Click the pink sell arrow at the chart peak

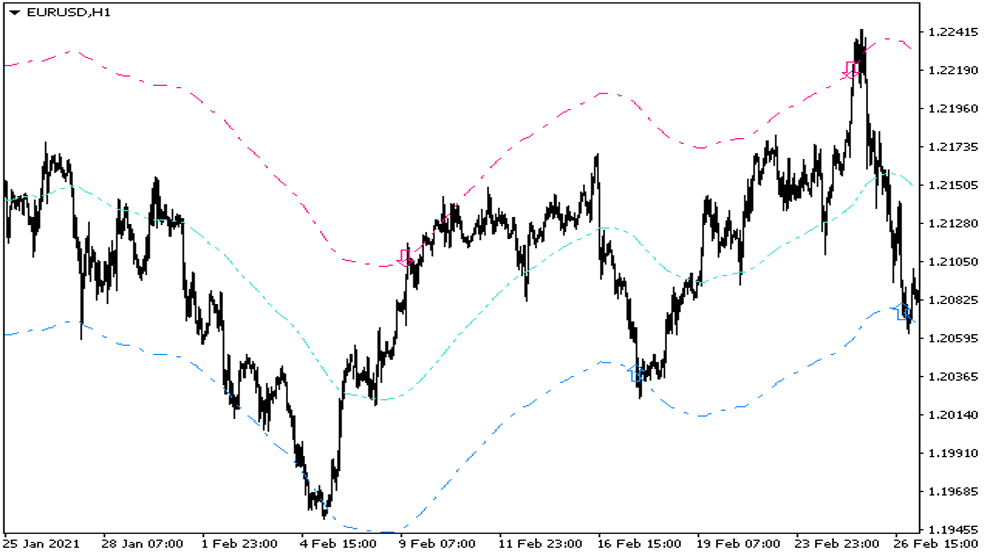(x=851, y=70)
